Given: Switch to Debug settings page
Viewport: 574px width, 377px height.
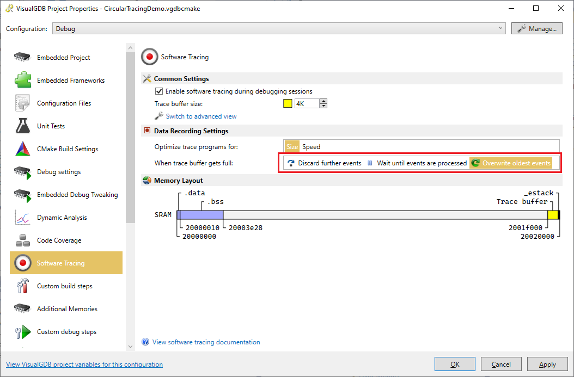Looking at the screenshot, I should point(66,172).
